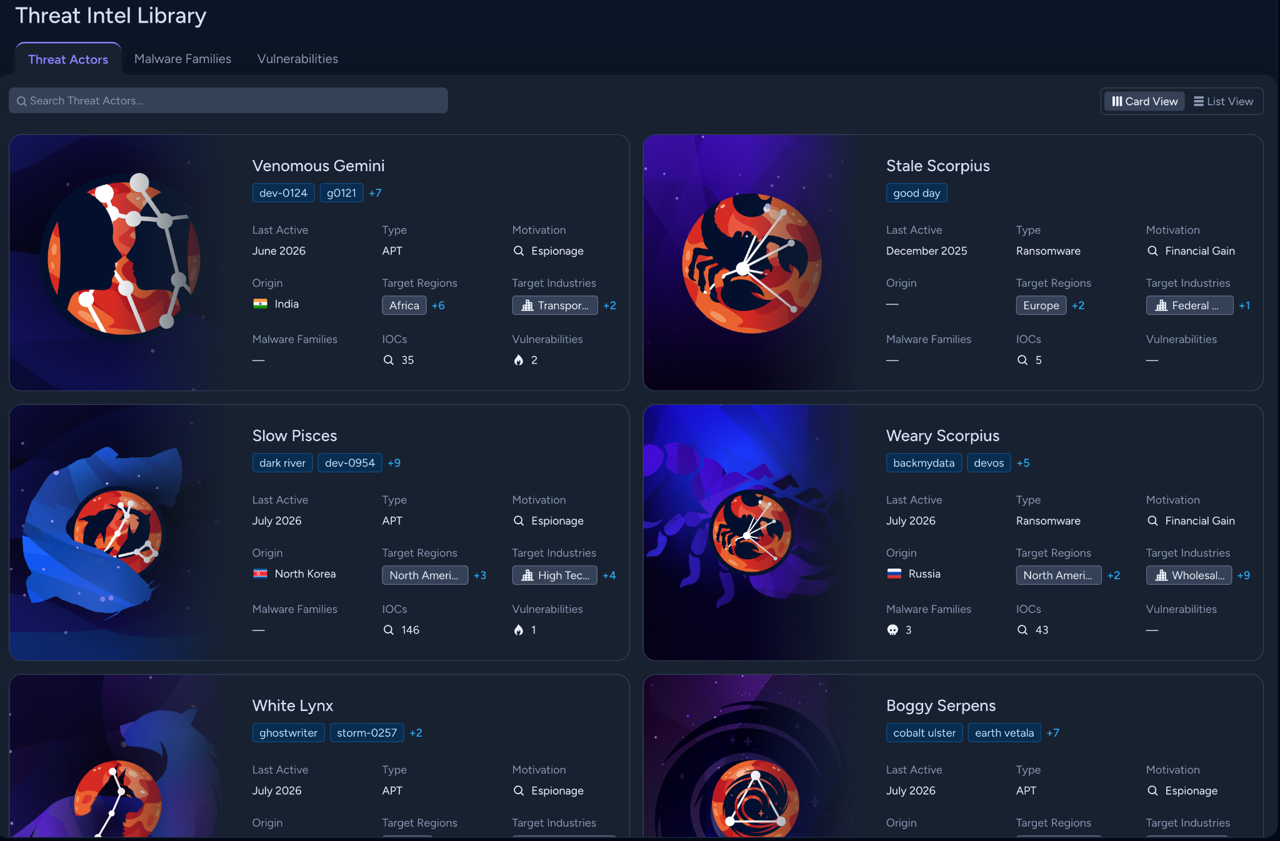The height and width of the screenshot is (841, 1280).
Task: Click Slow Pisces vulnerabilities flame icon
Action: (518, 630)
